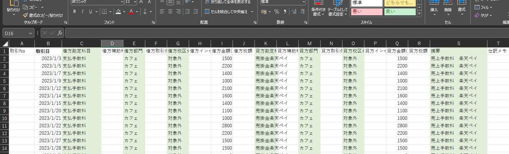Open the font color dropdown arrow

(x=137, y=12)
